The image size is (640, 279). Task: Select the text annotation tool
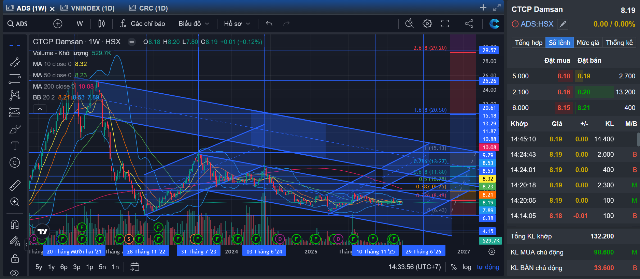click(x=15, y=146)
